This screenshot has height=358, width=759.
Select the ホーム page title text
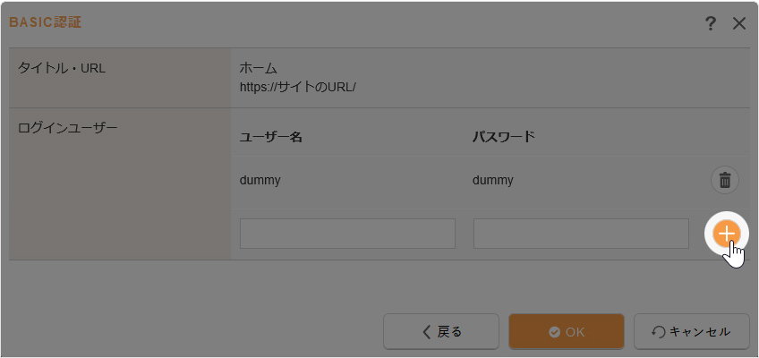tap(259, 68)
